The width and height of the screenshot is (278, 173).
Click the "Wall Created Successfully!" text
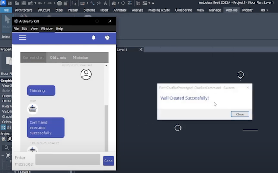pos(184,98)
